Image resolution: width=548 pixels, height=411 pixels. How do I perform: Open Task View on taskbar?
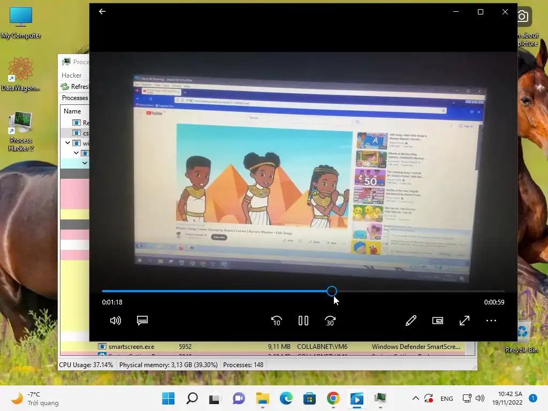click(215, 398)
